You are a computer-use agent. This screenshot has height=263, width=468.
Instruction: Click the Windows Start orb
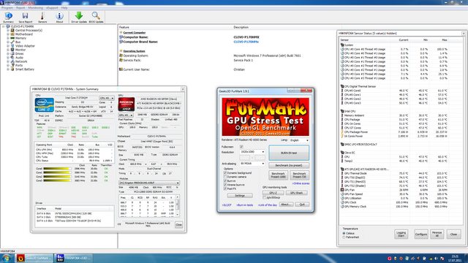(6, 258)
